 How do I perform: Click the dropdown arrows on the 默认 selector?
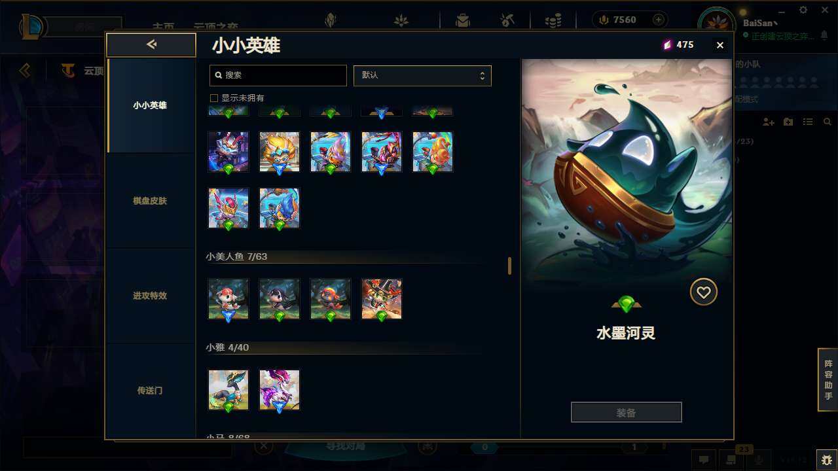[482, 75]
